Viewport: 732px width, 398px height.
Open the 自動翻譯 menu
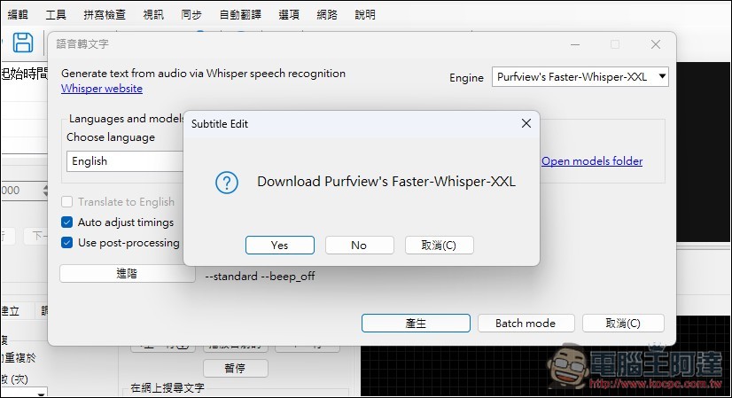pyautogui.click(x=240, y=15)
